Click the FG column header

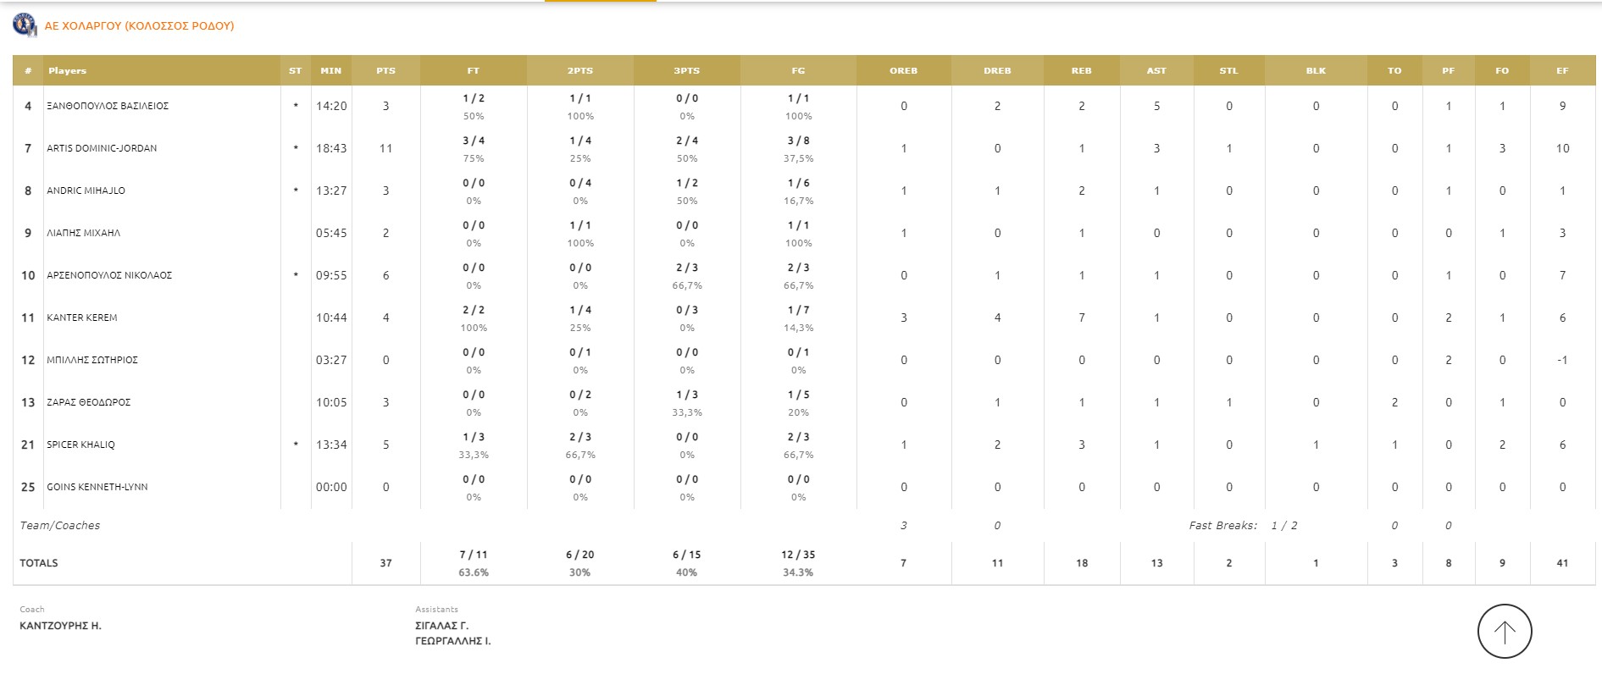798,71
